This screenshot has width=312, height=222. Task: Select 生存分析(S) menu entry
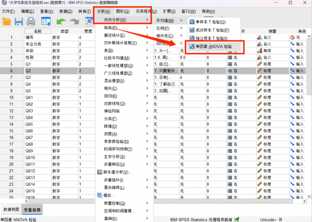click(x=125, y=156)
